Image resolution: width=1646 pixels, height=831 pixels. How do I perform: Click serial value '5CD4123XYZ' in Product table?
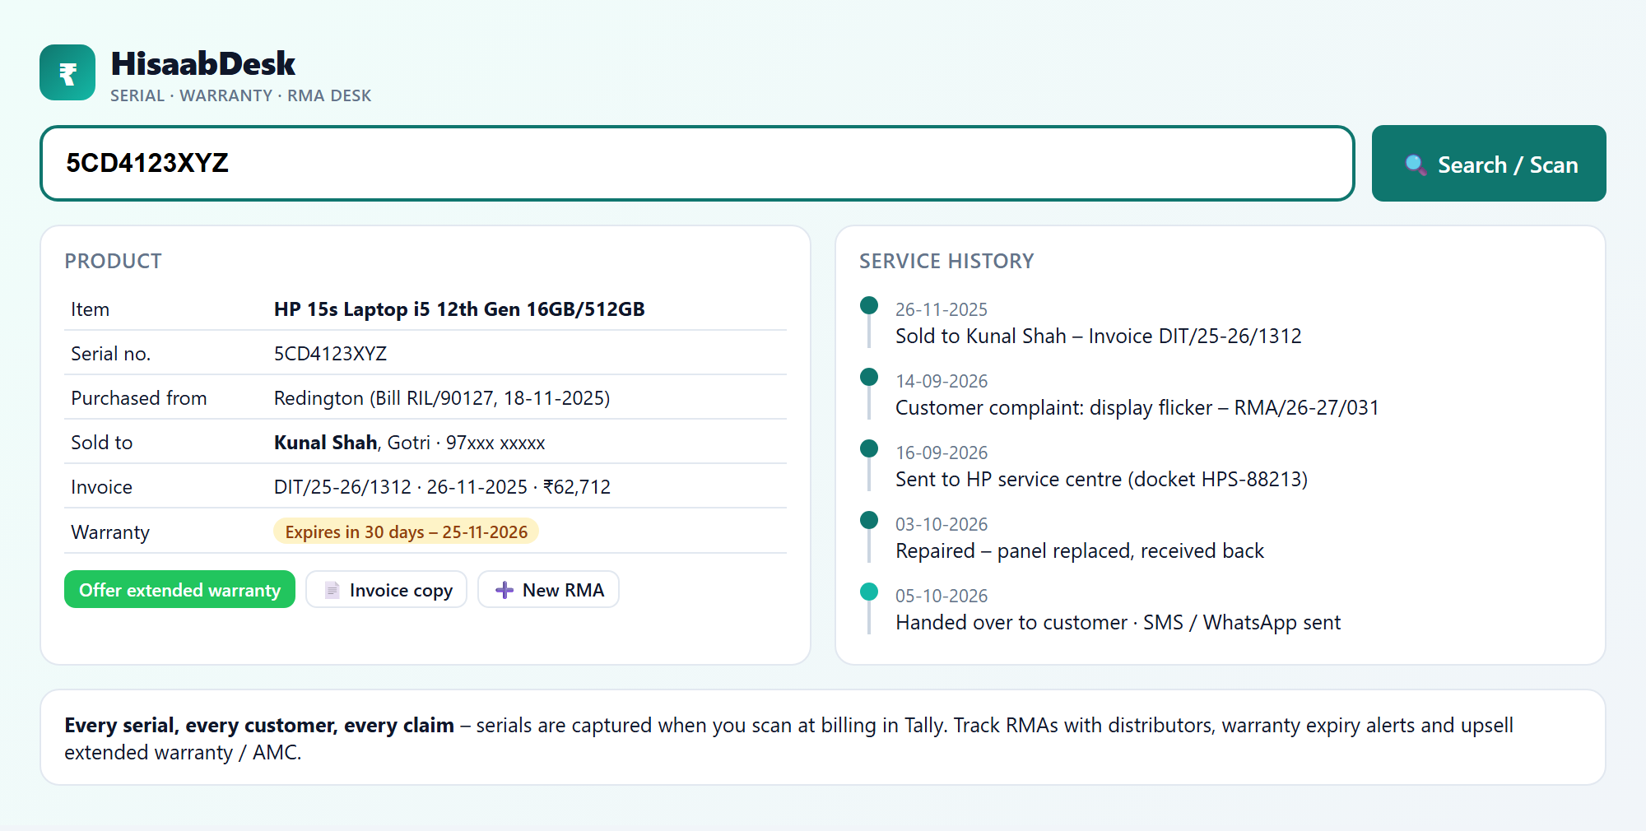coord(330,354)
